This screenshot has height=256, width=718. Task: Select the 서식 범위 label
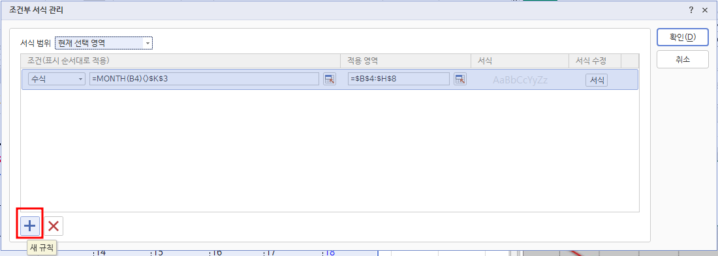[x=36, y=44]
